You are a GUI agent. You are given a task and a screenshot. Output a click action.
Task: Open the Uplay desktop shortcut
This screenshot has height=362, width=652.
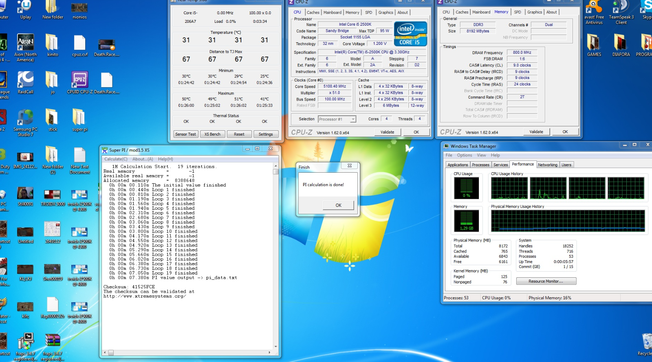[25, 10]
